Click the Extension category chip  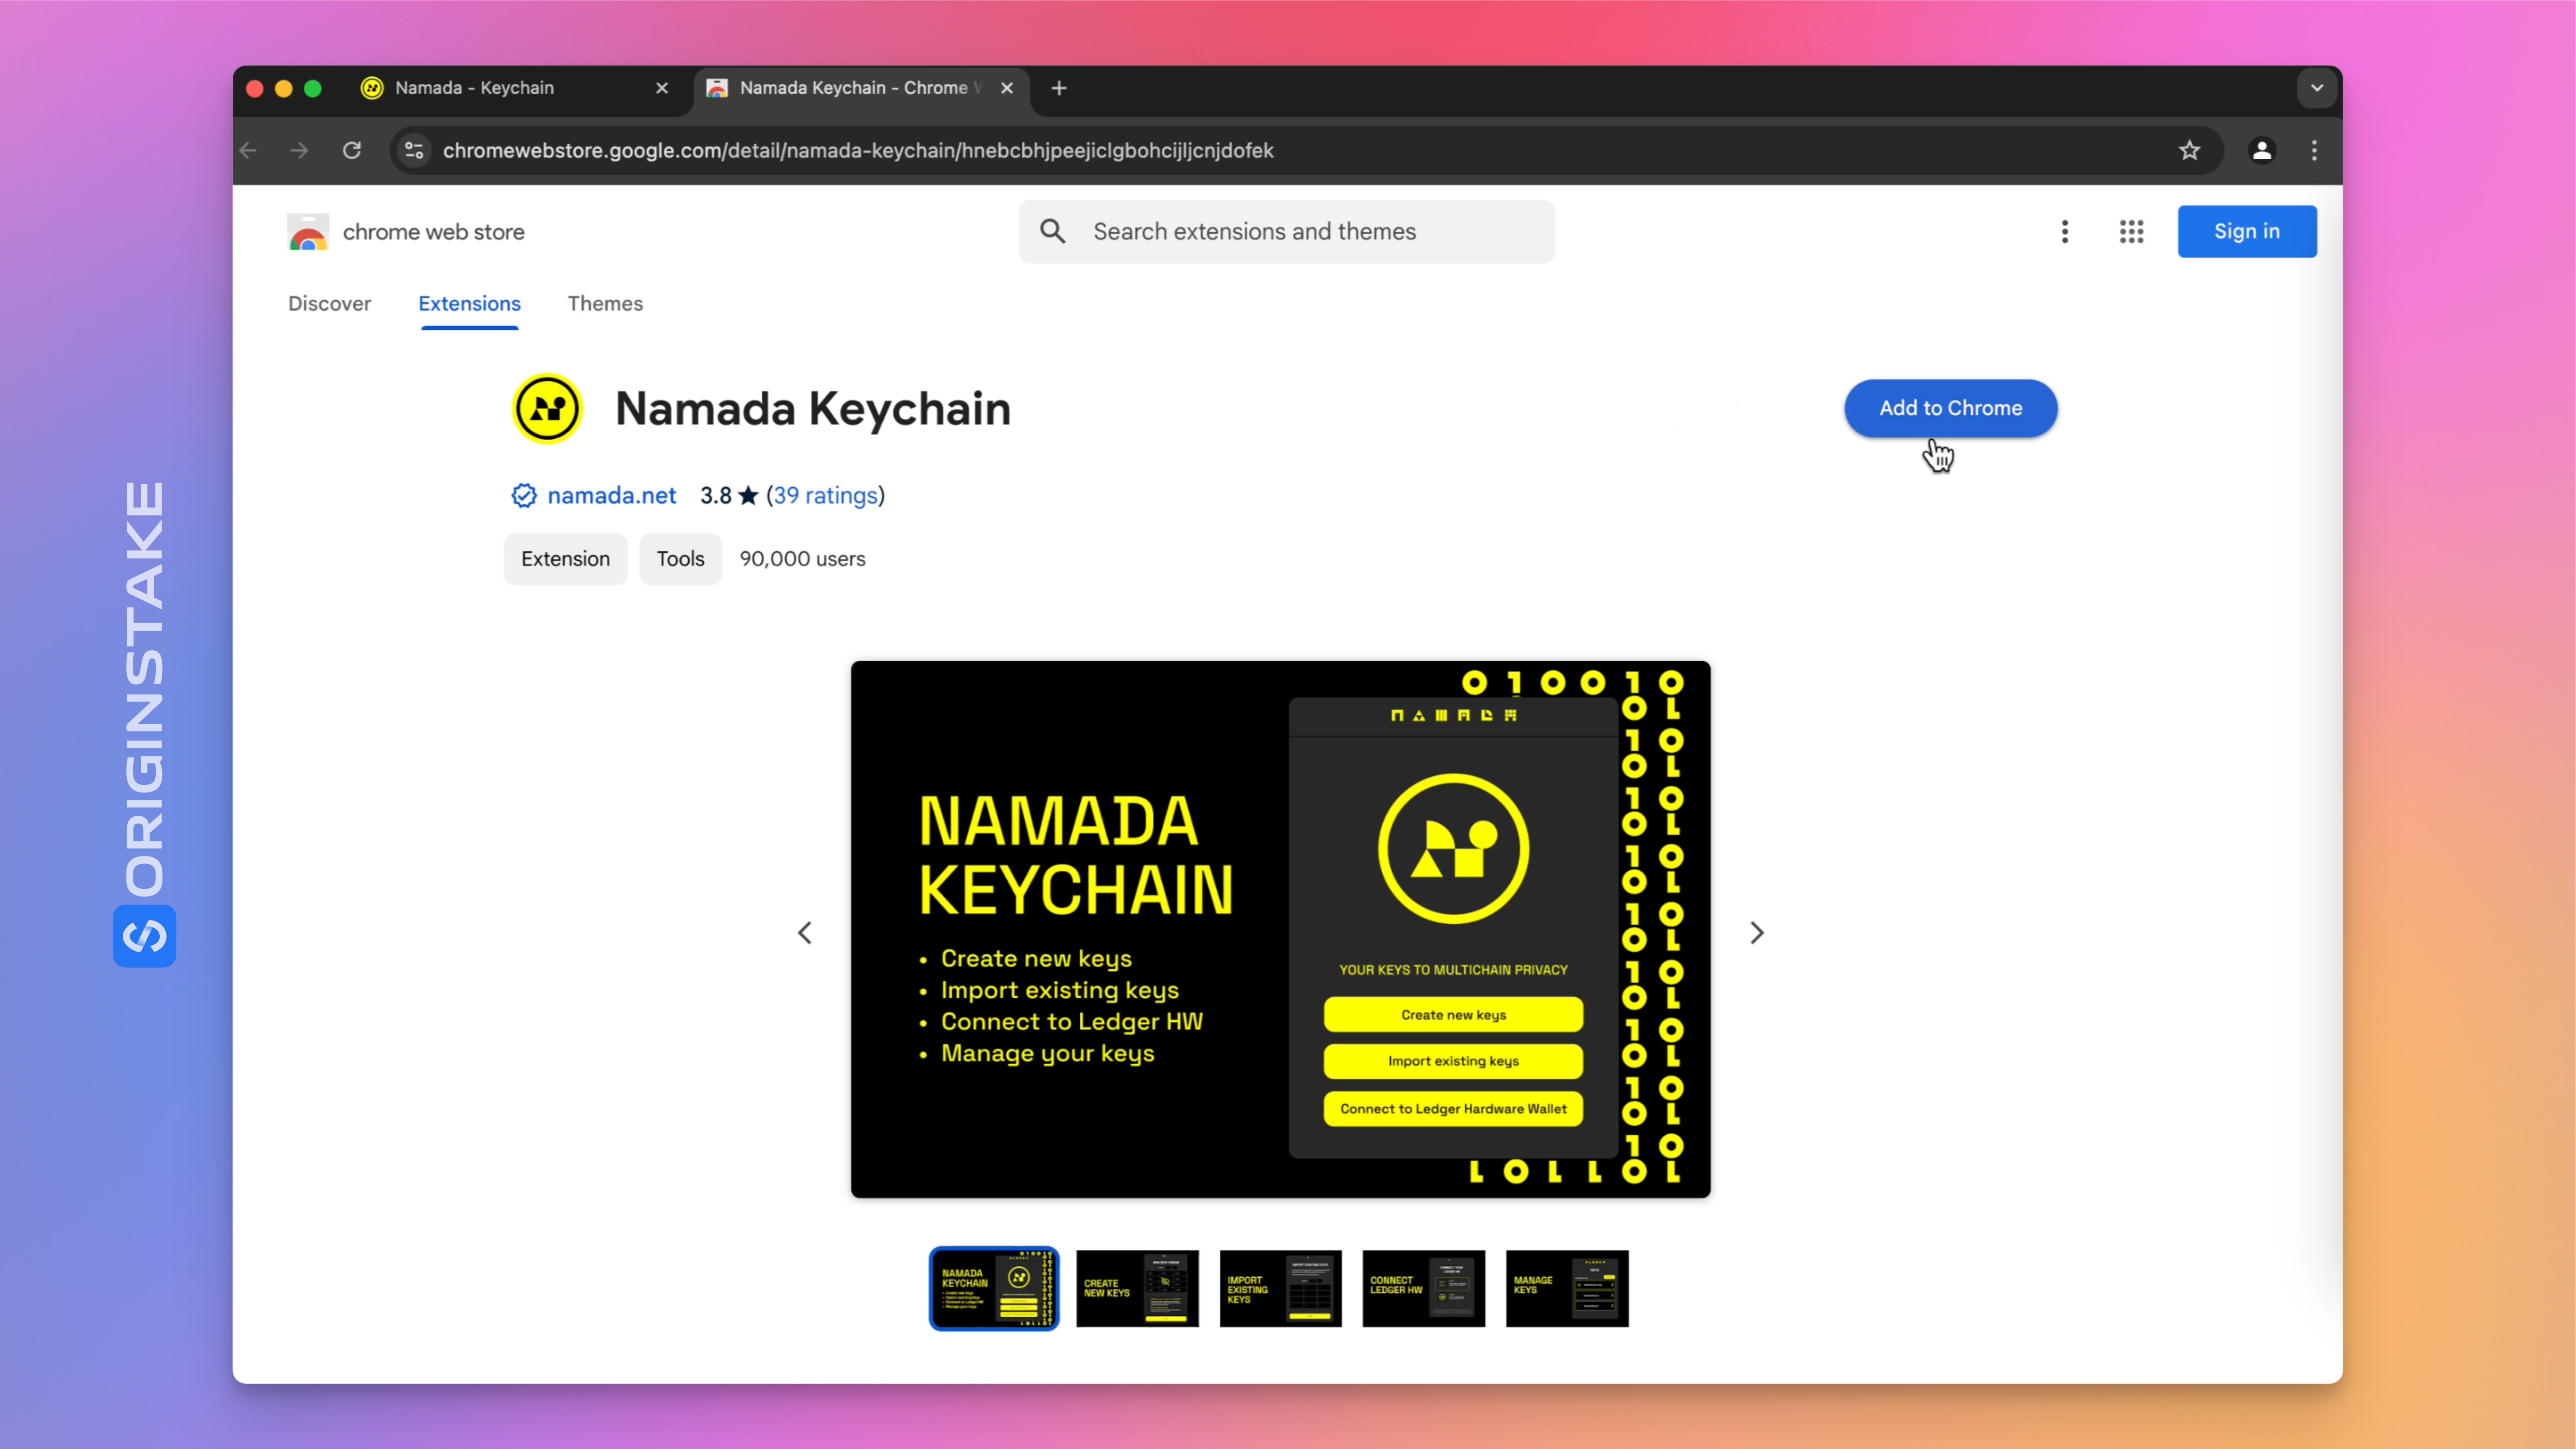(565, 559)
